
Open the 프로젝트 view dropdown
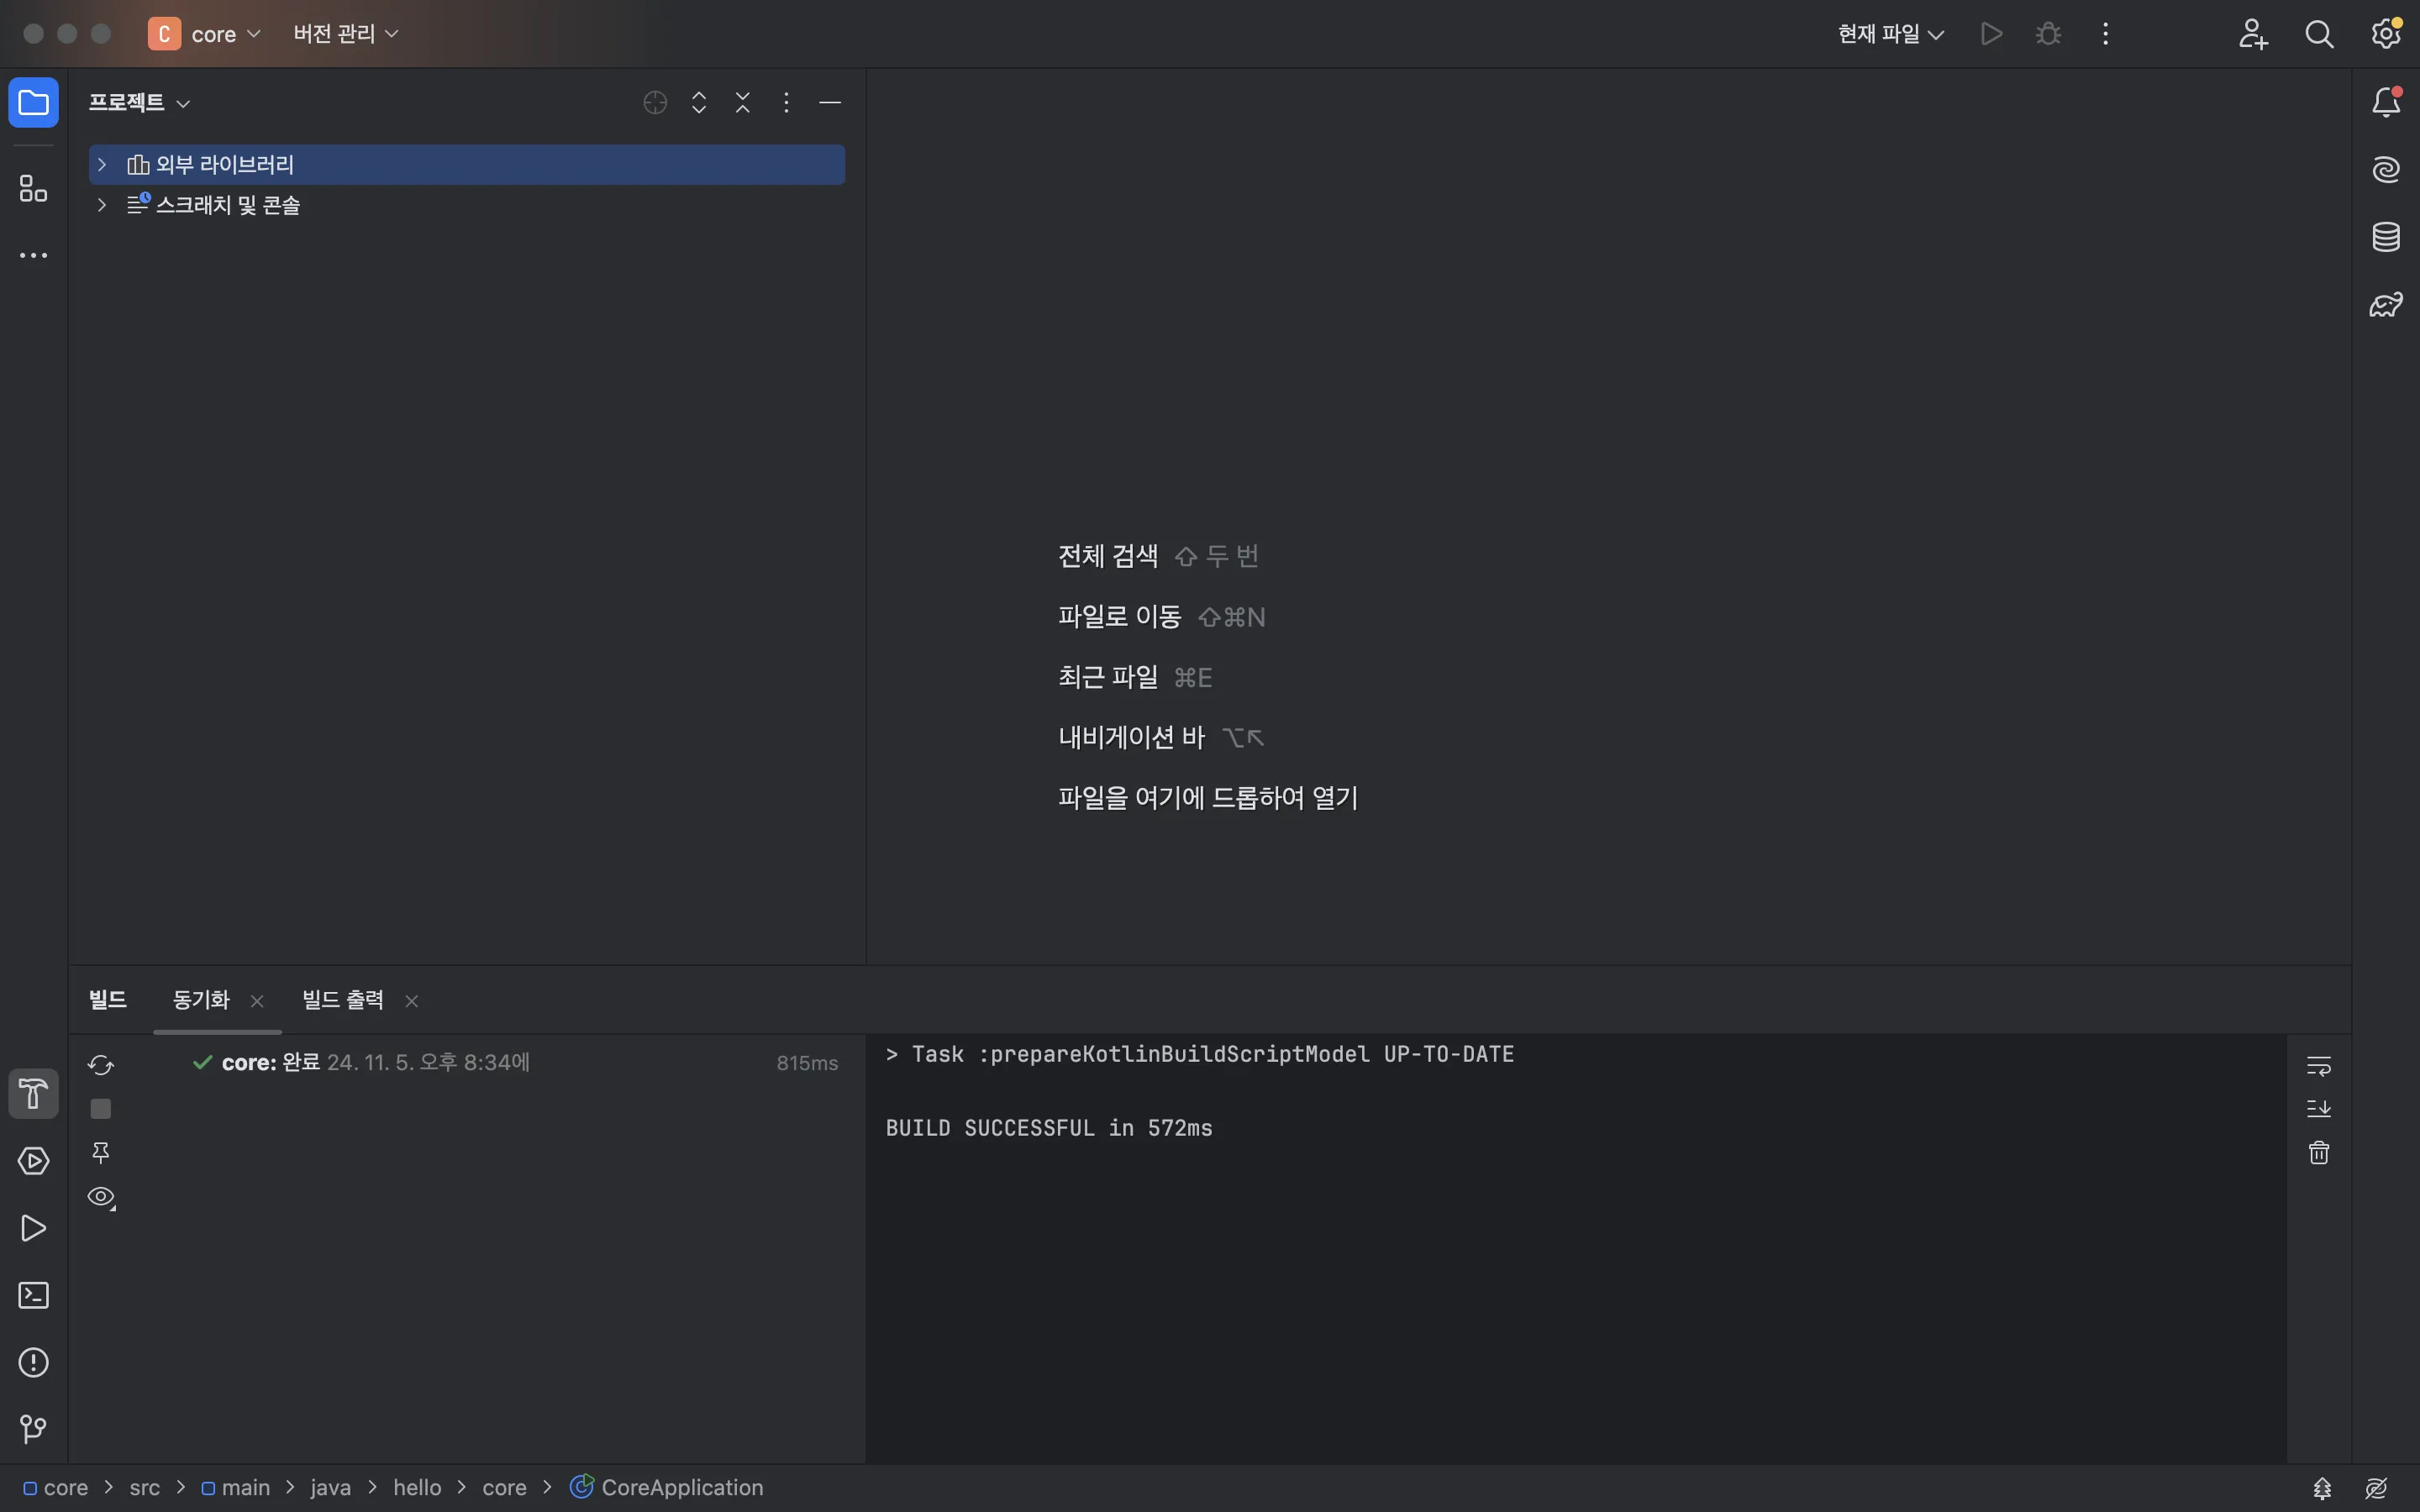pos(139,102)
